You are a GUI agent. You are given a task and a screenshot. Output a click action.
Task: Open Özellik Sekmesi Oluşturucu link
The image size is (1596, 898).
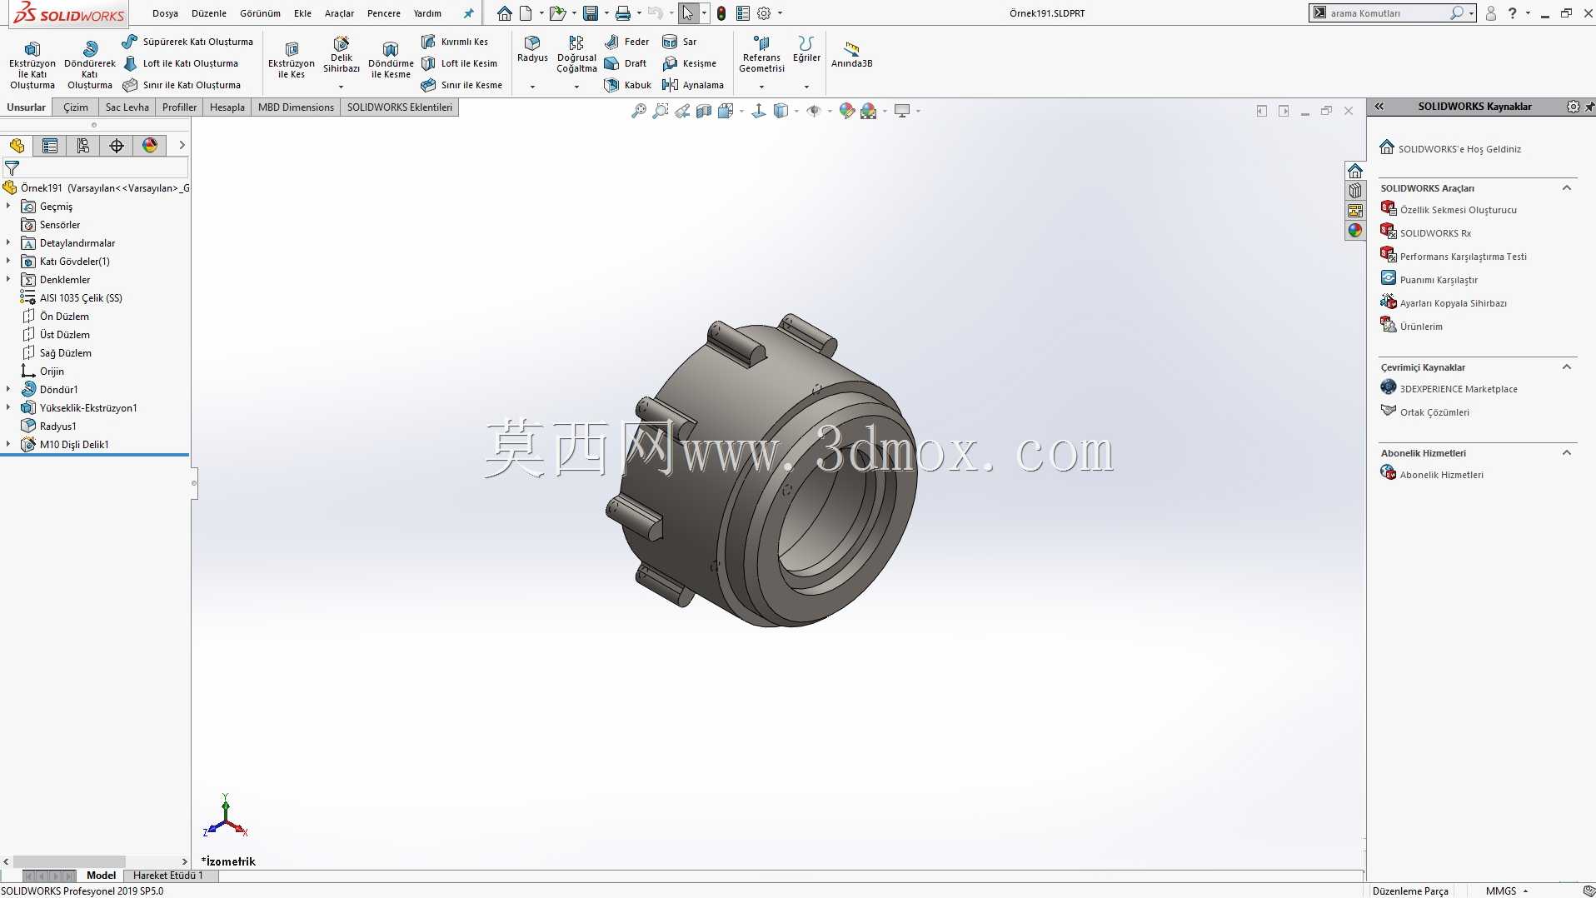click(1458, 210)
